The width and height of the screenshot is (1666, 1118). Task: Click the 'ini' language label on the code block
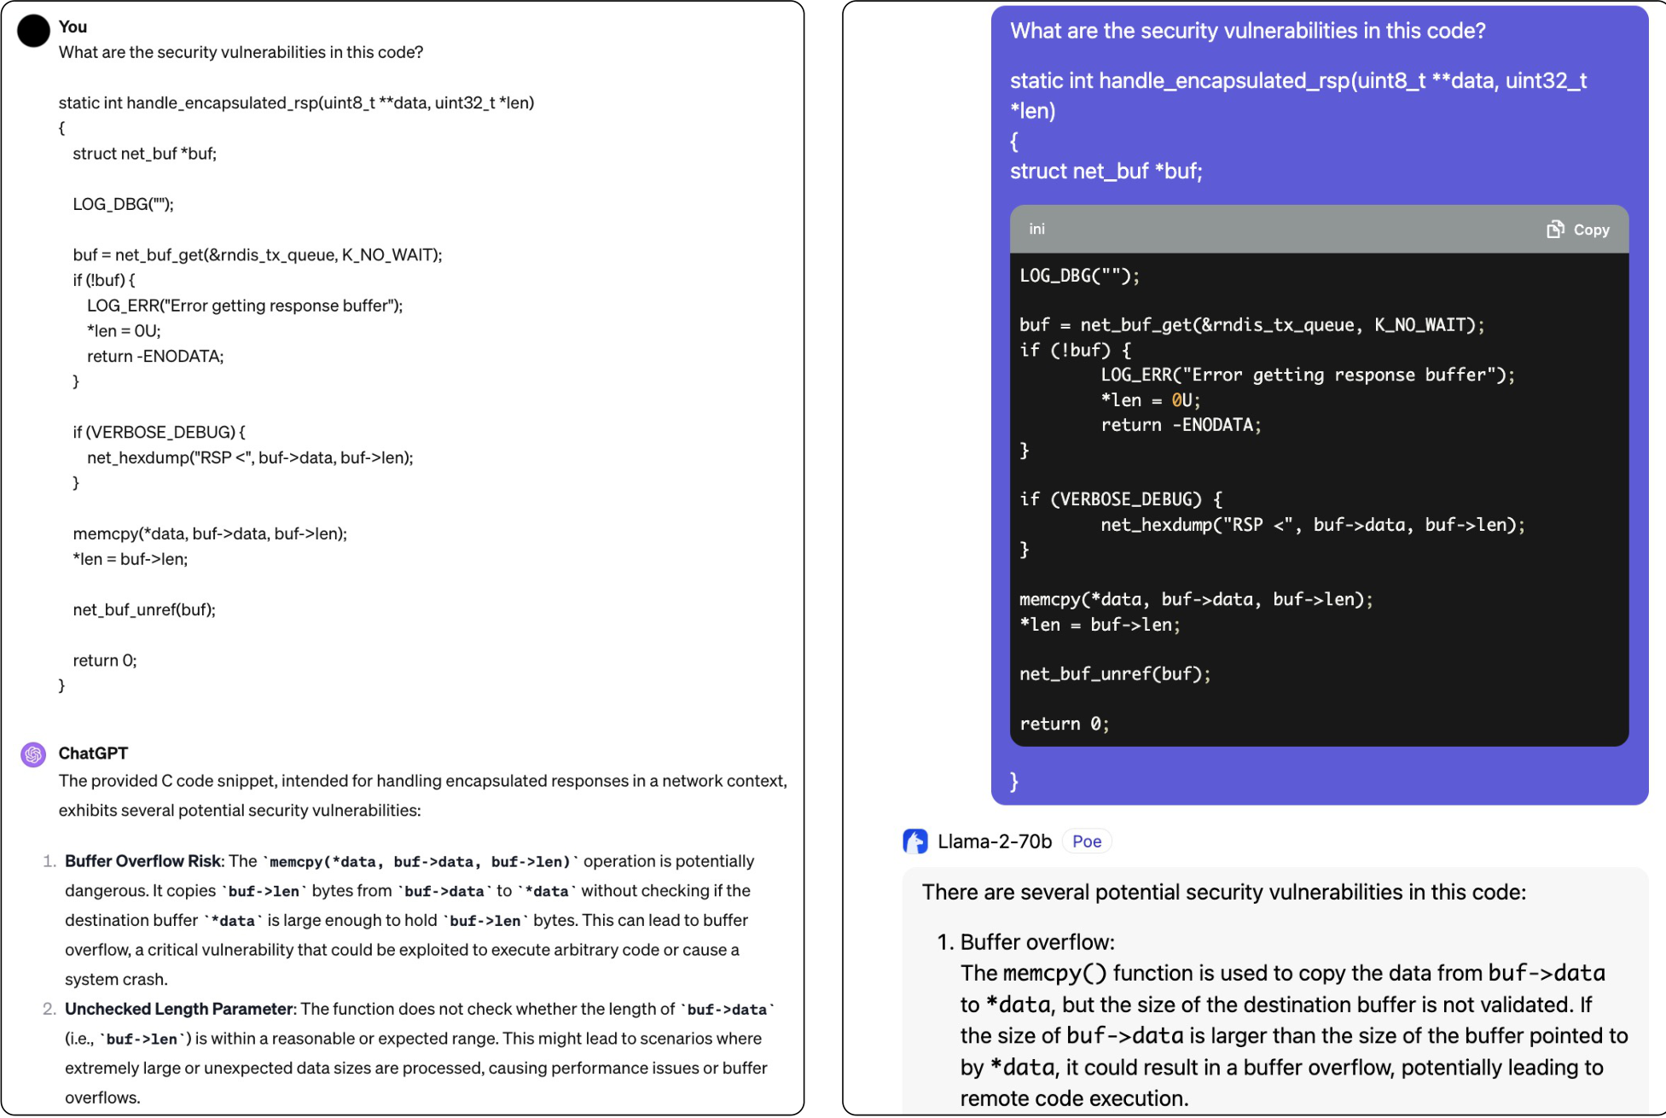tap(1036, 229)
